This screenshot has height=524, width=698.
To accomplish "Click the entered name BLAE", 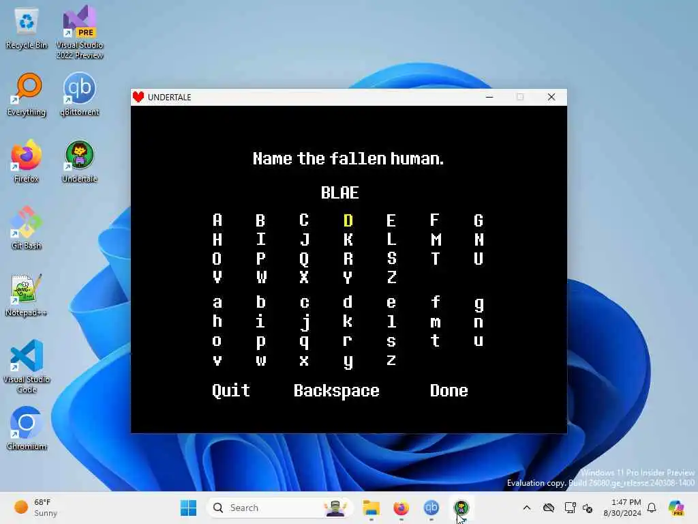I will pyautogui.click(x=339, y=193).
